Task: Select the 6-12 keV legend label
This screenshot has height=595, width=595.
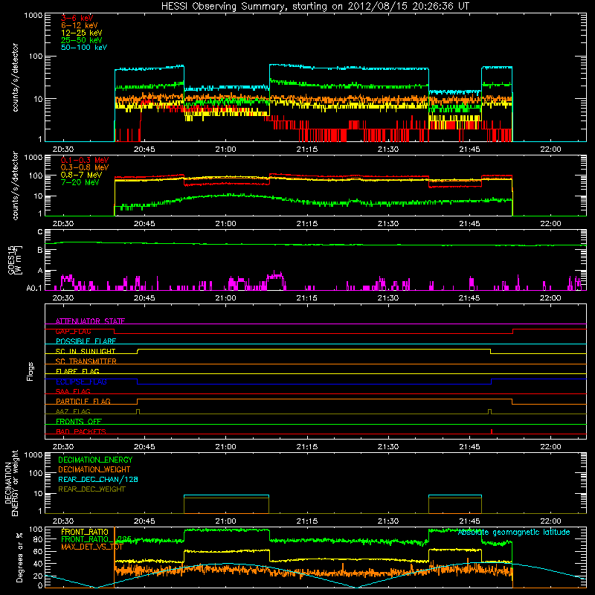Action: (80, 25)
